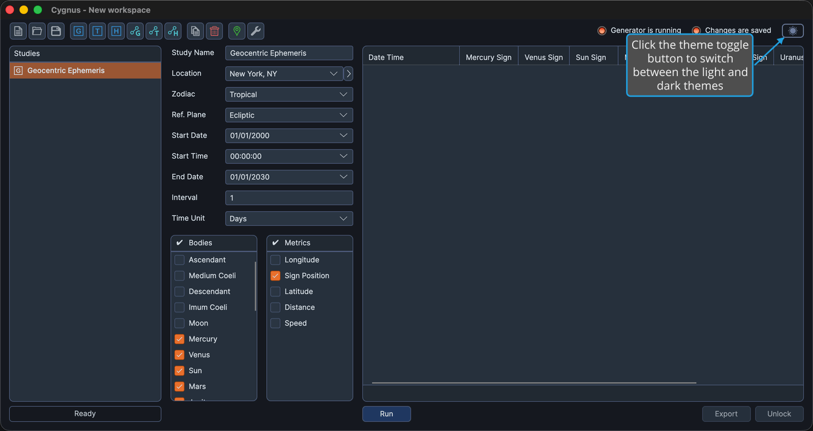Select Geocentric Ephemeris in the Studies list
Screen dimensions: 813x431
pyautogui.click(x=85, y=71)
